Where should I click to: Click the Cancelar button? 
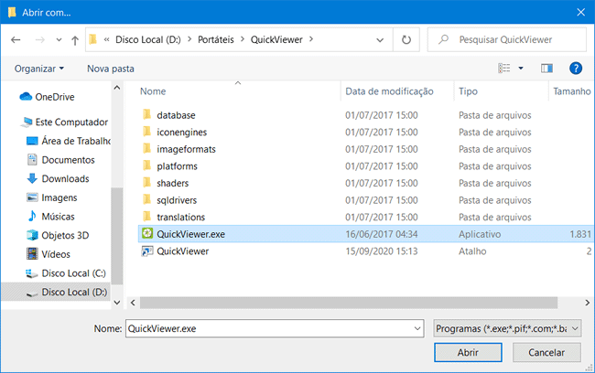pos(547,352)
